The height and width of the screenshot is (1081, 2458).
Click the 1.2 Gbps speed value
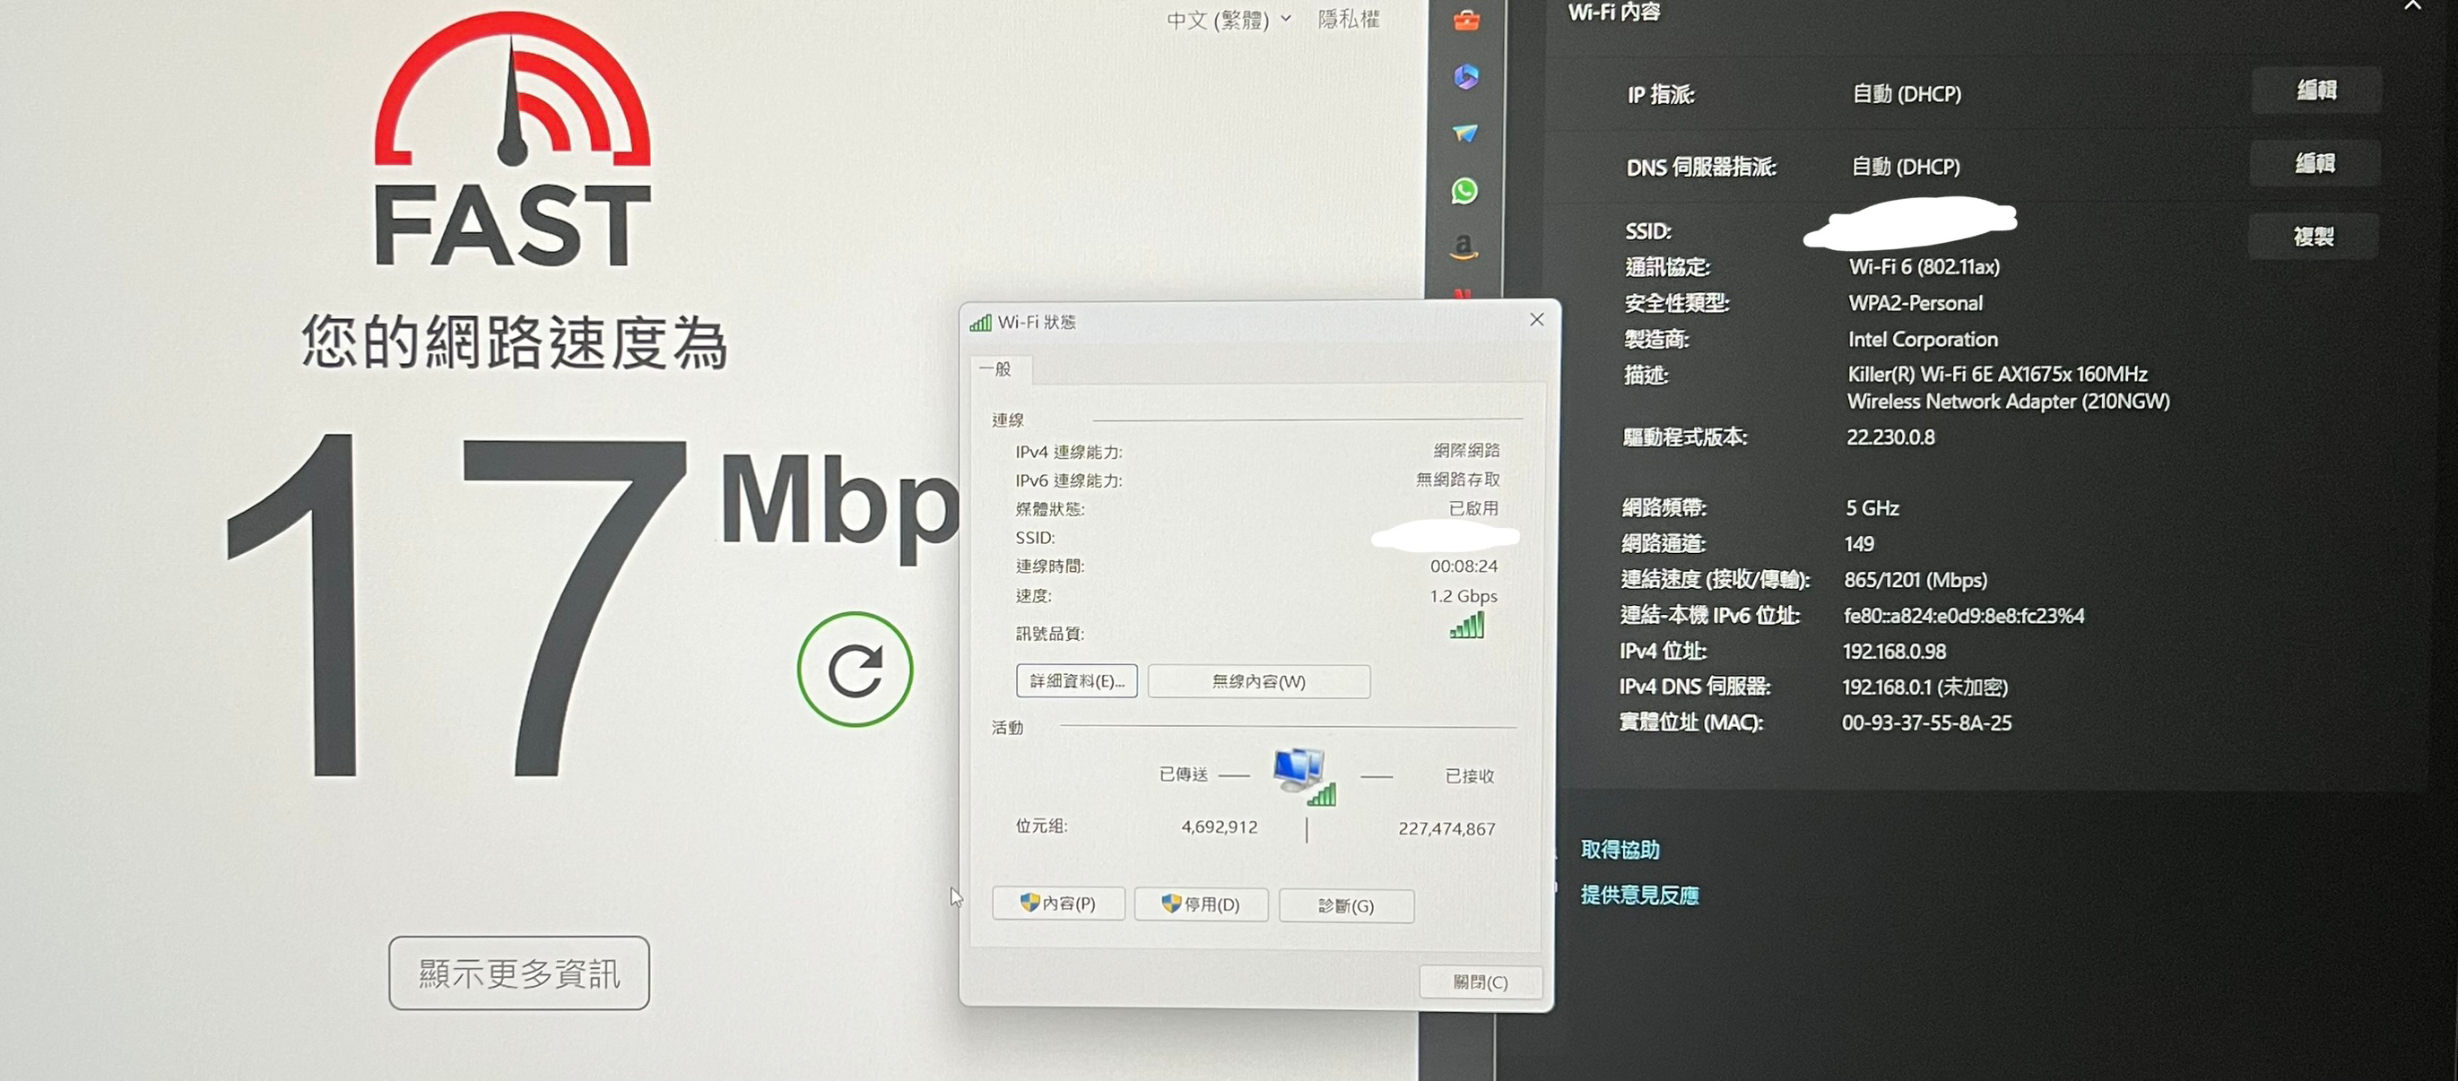(x=1463, y=596)
